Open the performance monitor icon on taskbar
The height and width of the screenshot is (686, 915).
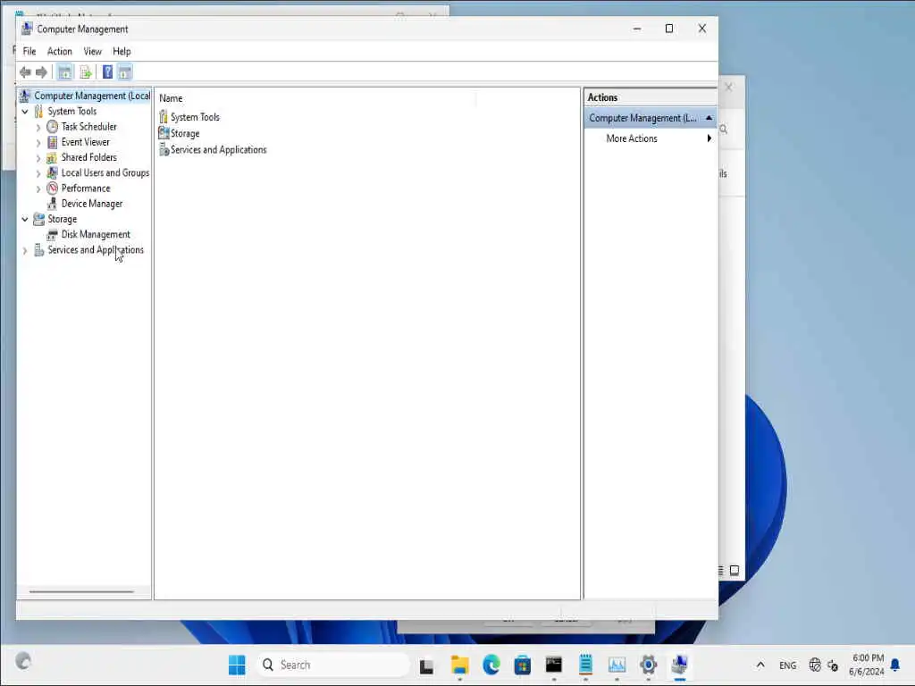tap(617, 665)
